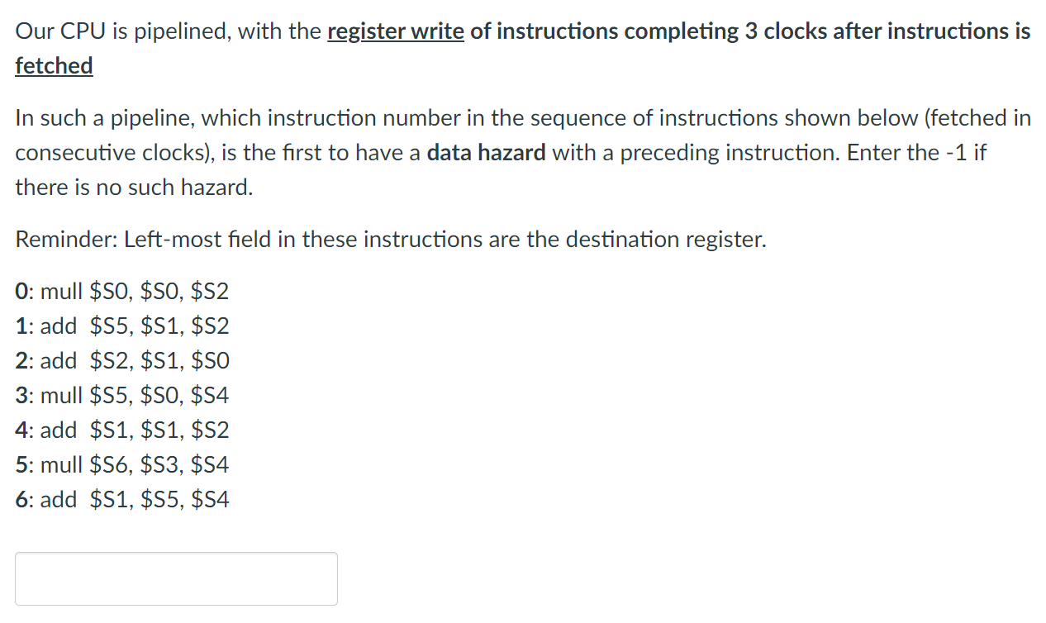The height and width of the screenshot is (623, 1046).
Task: Click the underlined 'fetched' text
Action: (53, 65)
